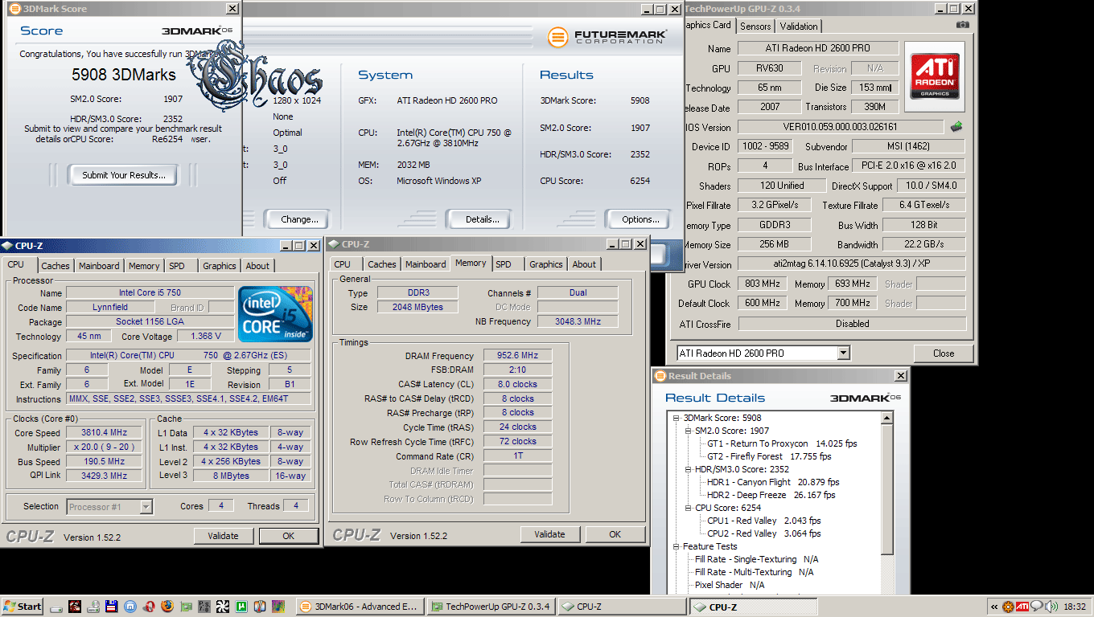Click the system clock showing 18:32
This screenshot has height=617, width=1094.
pyautogui.click(x=1074, y=607)
